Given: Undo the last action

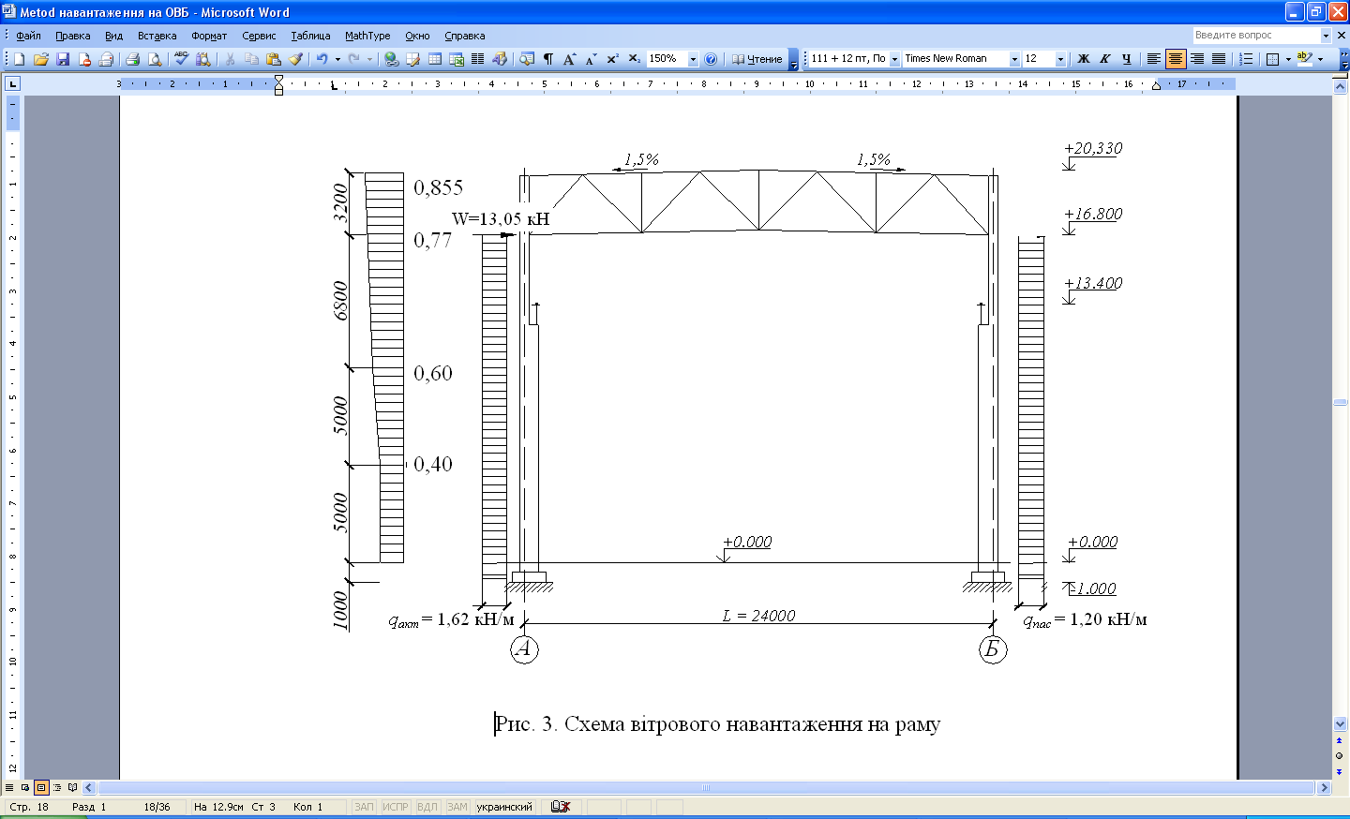Looking at the screenshot, I should (322, 59).
